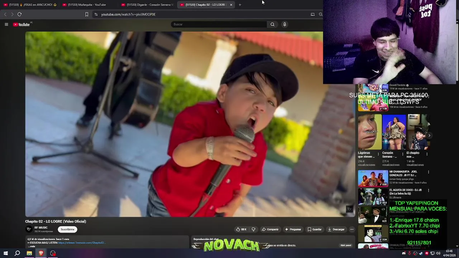Open a new browser tab

240,5
